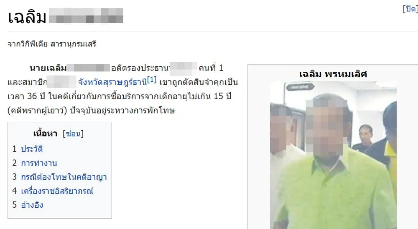The width and height of the screenshot is (418, 229).
Task: Go to กรณีต้องโทษในคดีอาญา section
Action: click(x=64, y=177)
